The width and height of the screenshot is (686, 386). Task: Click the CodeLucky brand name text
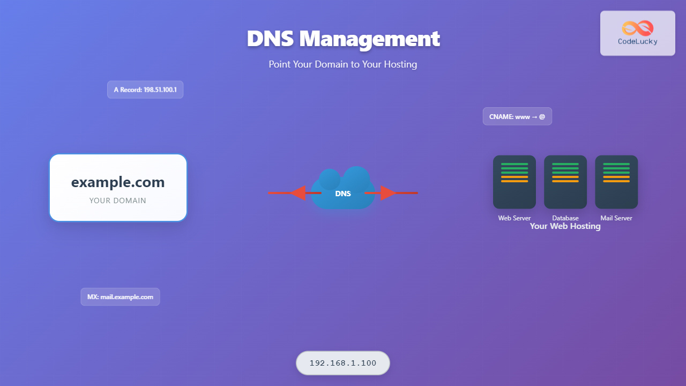click(637, 41)
